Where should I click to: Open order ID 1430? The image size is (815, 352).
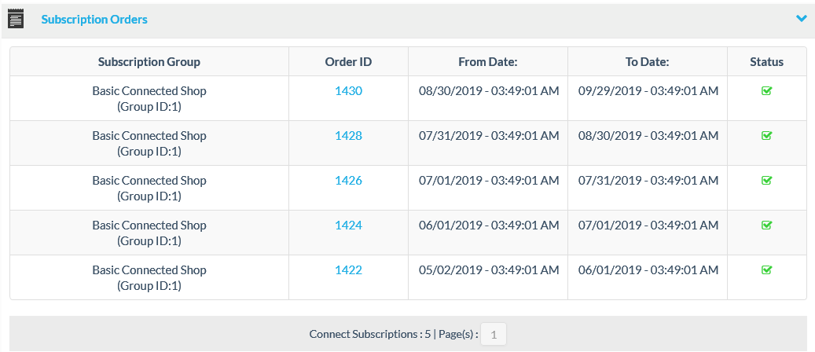[348, 91]
